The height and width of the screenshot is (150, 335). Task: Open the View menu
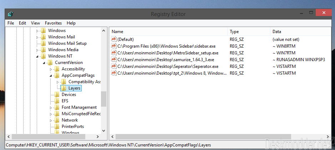(x=35, y=23)
